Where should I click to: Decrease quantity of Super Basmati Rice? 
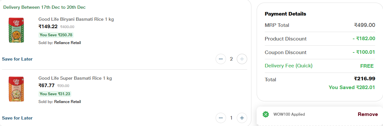pos(221,118)
